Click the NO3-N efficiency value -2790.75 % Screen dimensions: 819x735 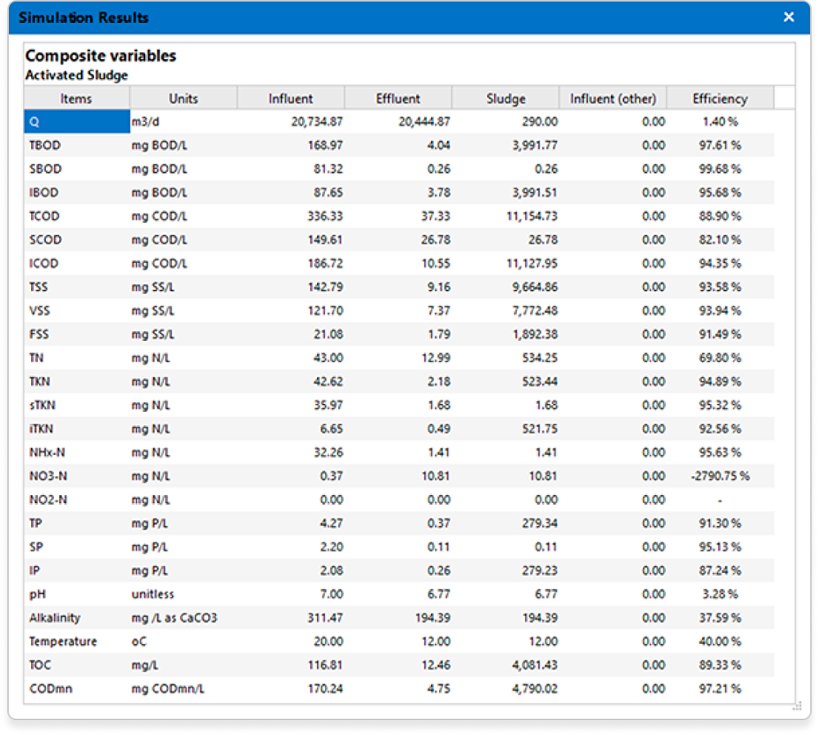click(720, 475)
